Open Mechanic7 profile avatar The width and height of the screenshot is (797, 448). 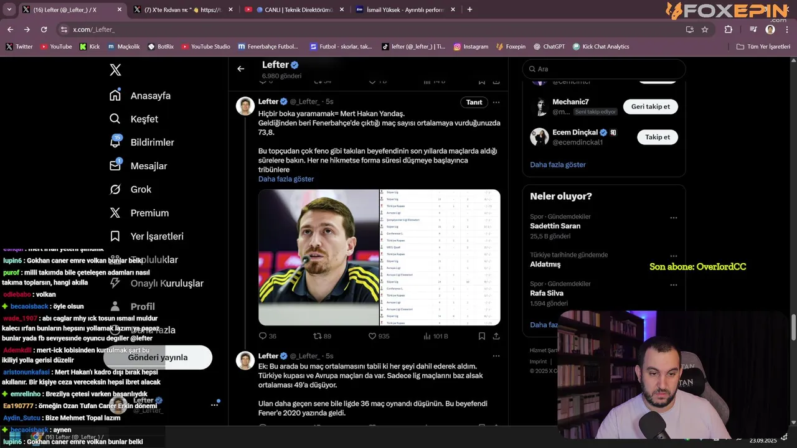click(539, 107)
